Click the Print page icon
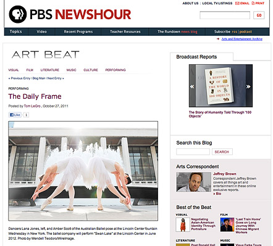Viewport: 273px width, 246px height. pyautogui.click(x=253, y=3)
